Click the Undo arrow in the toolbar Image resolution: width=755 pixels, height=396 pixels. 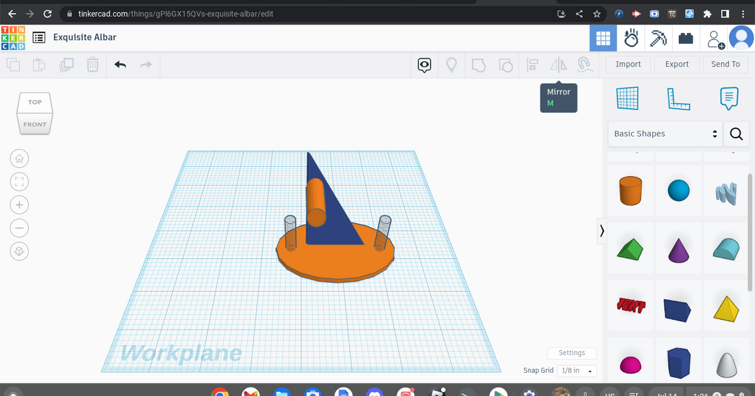click(x=120, y=64)
